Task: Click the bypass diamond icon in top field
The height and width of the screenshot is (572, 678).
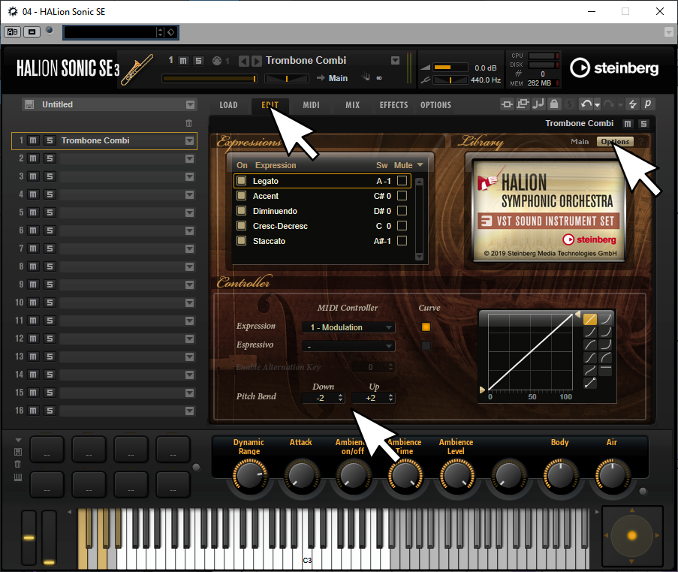Action: click(x=171, y=32)
